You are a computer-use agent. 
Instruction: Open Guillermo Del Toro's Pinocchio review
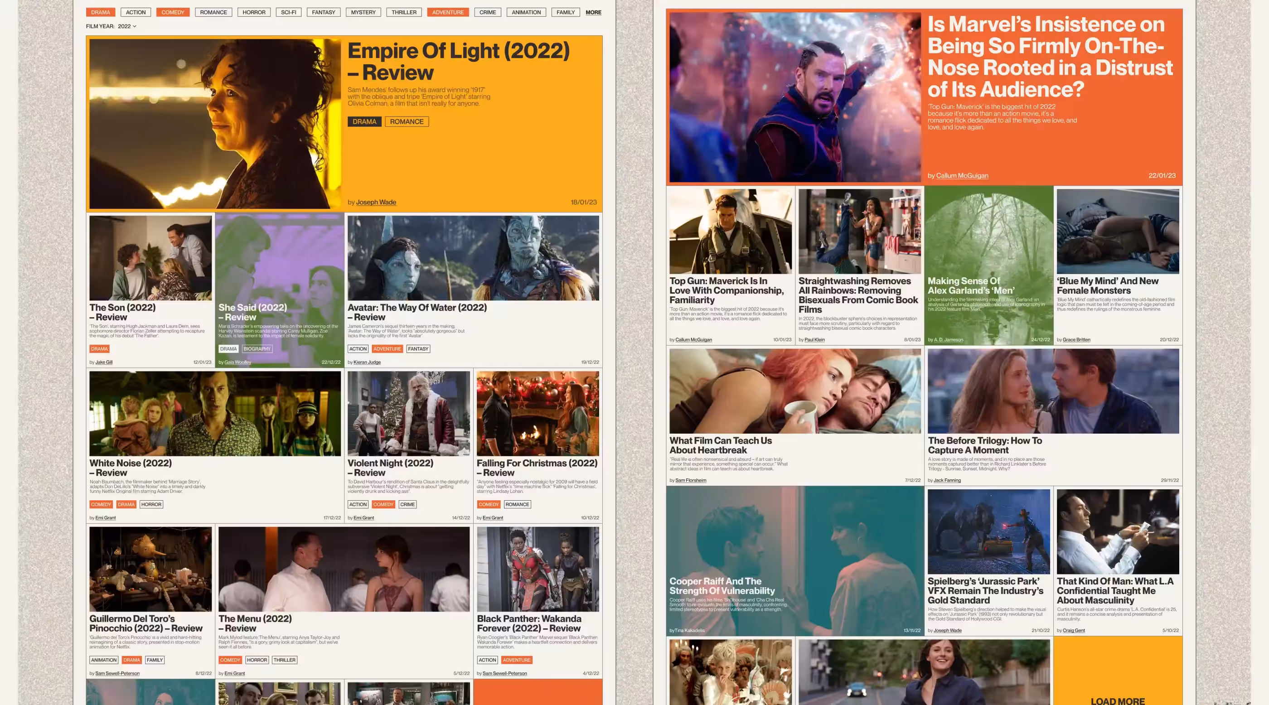(x=146, y=623)
